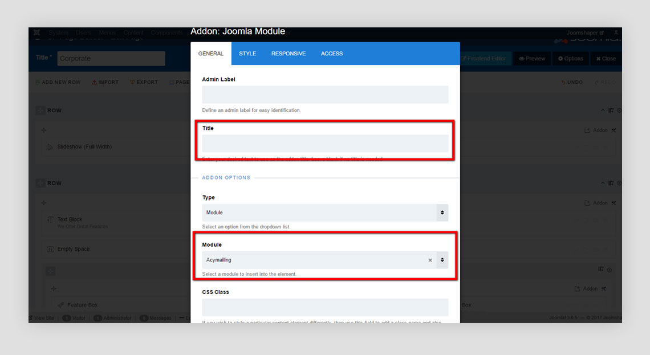This screenshot has height=355, width=650.
Task: Collapse the Text Block row with its chevron
Action: [603, 183]
